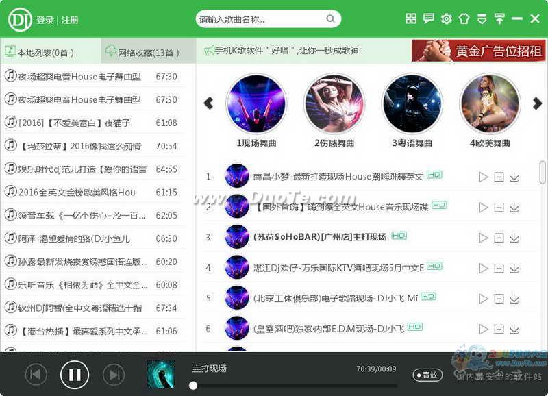Open the 2伤感舞曲 category thumbnail

(334, 104)
